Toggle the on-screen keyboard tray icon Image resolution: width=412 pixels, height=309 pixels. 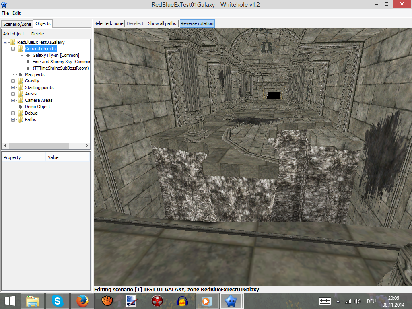(325, 301)
